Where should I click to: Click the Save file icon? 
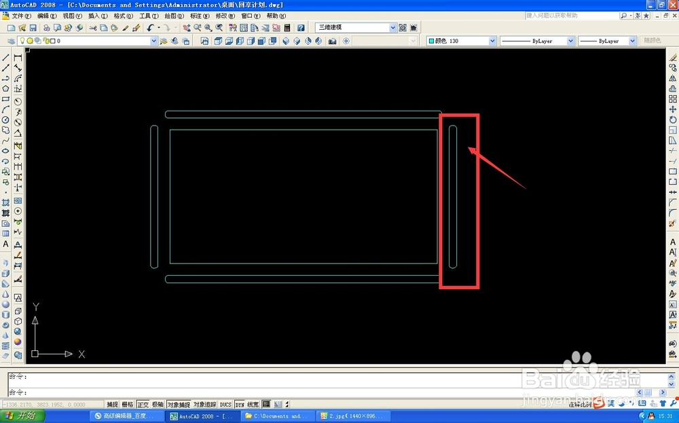(33, 28)
